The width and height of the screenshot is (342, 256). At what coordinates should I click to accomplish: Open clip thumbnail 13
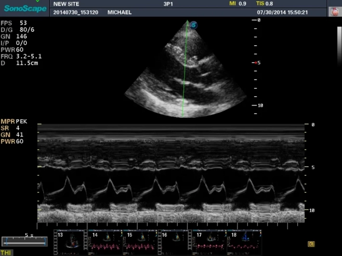[x=69, y=242]
